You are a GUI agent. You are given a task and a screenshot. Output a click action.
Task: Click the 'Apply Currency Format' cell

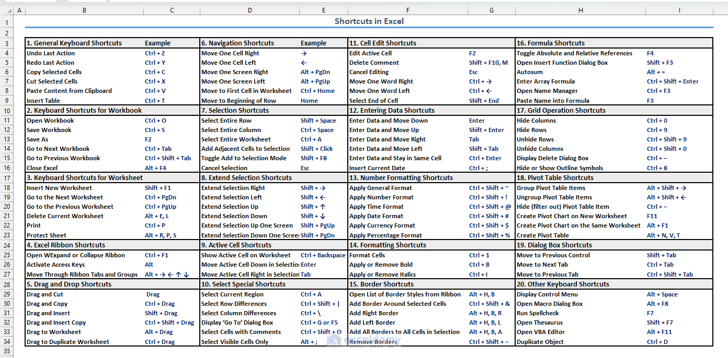408,225
